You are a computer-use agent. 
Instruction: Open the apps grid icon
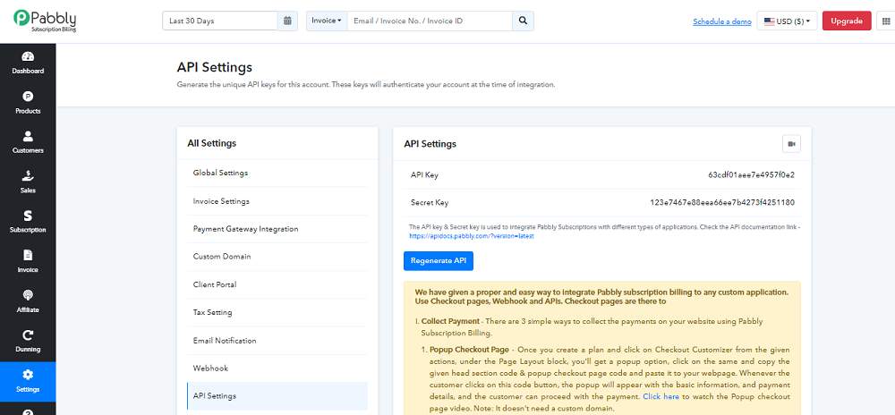885,21
